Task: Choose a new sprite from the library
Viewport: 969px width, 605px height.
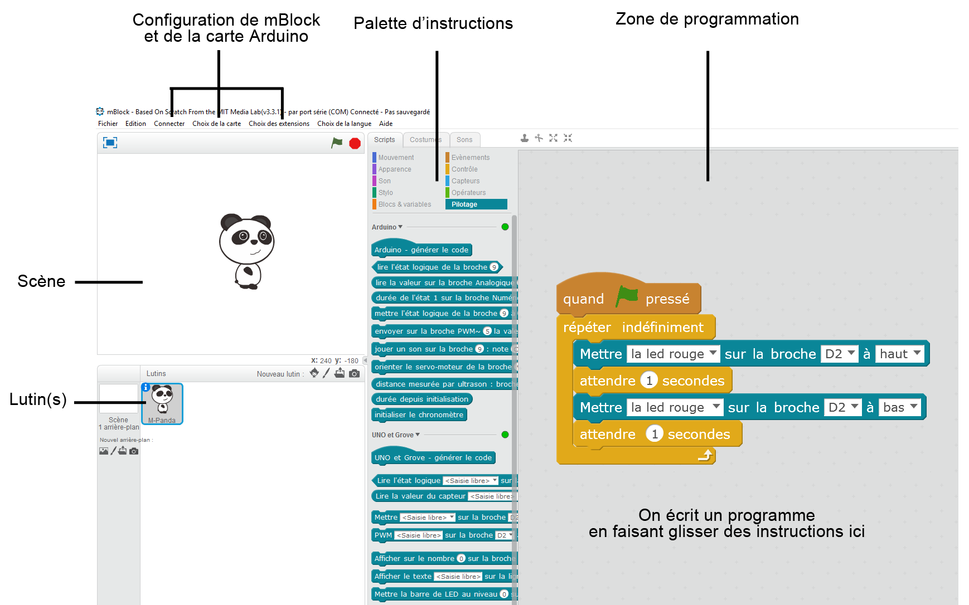Action: (313, 373)
